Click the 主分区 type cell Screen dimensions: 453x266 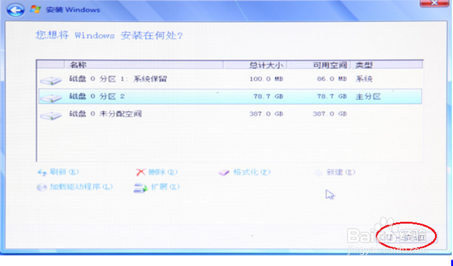[368, 97]
